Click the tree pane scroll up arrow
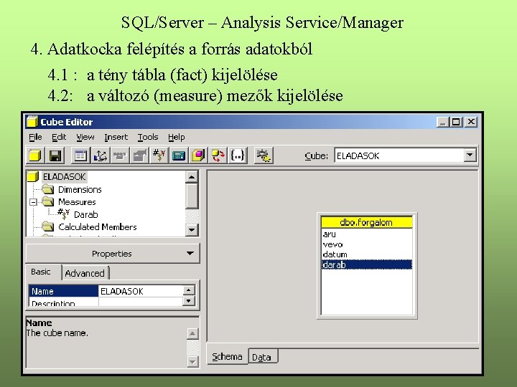Image resolution: width=517 pixels, height=387 pixels. 192,177
